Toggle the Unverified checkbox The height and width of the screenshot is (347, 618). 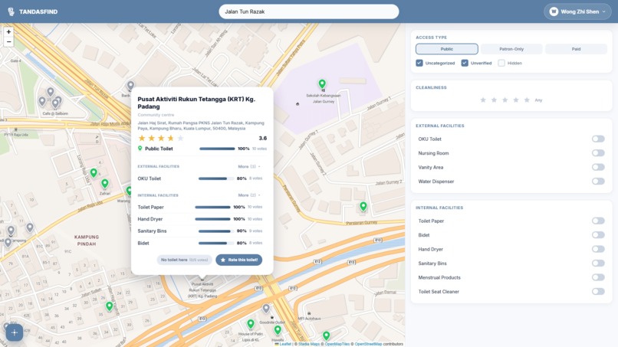[465, 63]
